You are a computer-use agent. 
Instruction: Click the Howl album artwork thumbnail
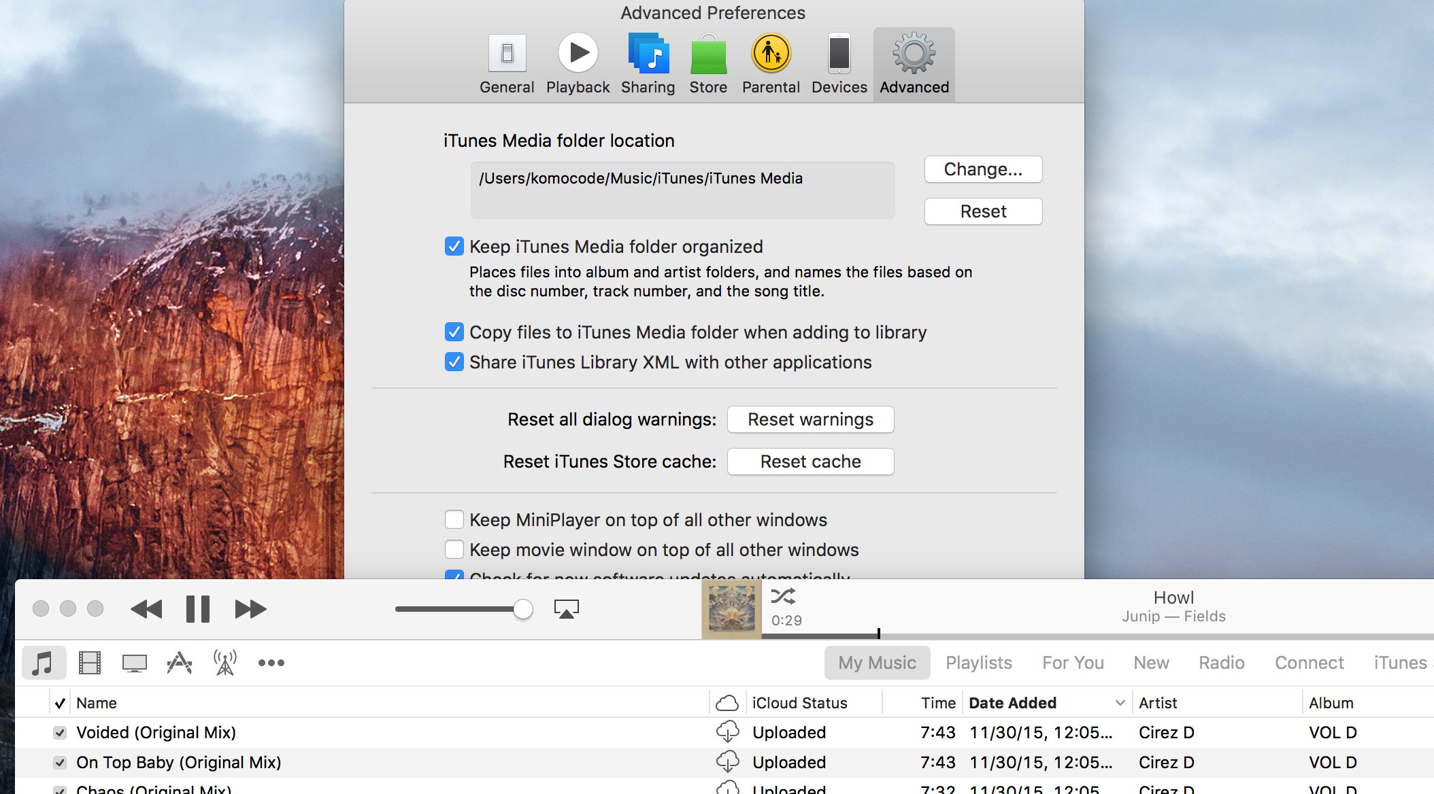tap(731, 609)
